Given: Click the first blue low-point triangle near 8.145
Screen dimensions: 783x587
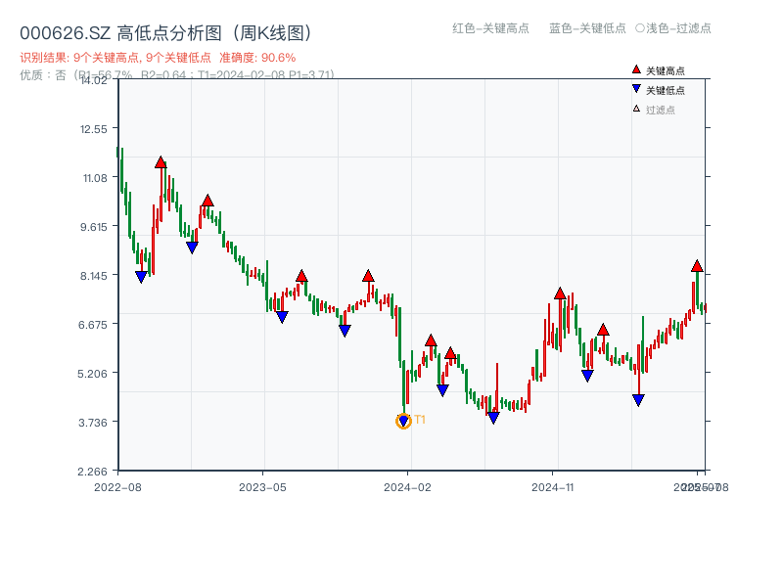Looking at the screenshot, I should tap(141, 277).
